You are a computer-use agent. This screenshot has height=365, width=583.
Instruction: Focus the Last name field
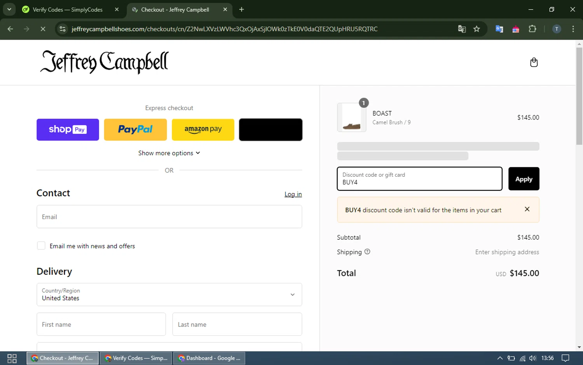[x=237, y=324]
